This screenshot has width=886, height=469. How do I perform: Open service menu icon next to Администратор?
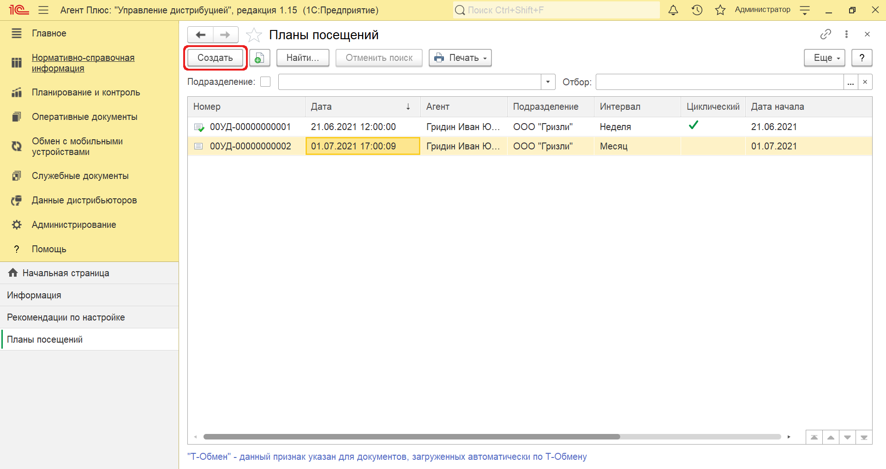click(x=805, y=10)
